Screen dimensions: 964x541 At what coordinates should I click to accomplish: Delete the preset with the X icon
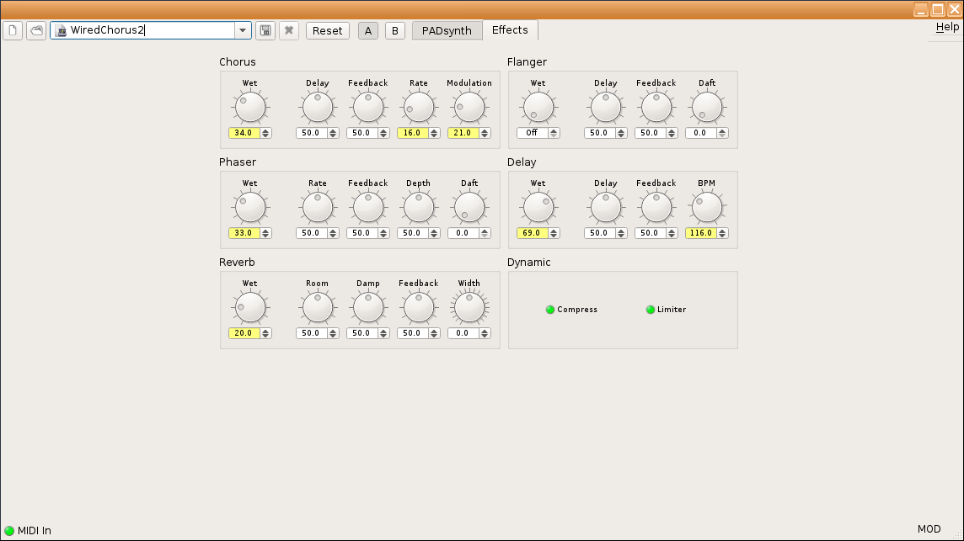click(x=289, y=30)
